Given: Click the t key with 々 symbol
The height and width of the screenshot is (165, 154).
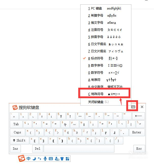Looking at the screenshot, I should coord(65,124).
